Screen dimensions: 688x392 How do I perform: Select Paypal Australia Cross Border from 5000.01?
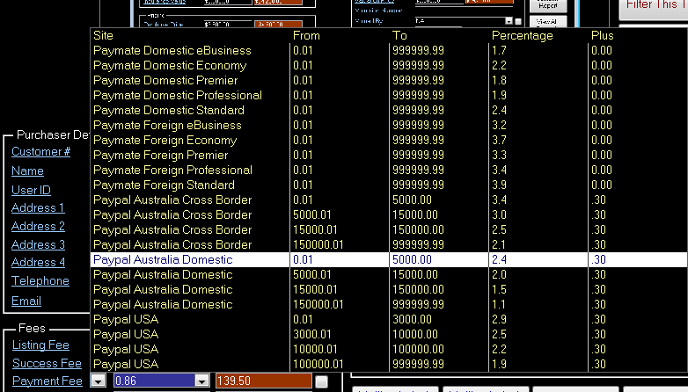[x=389, y=214]
